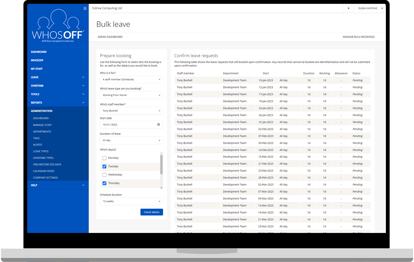Viewport: 414px width, 262px height.
Task: Expand the LEAVE sidebar section
Action: [x=58, y=77]
